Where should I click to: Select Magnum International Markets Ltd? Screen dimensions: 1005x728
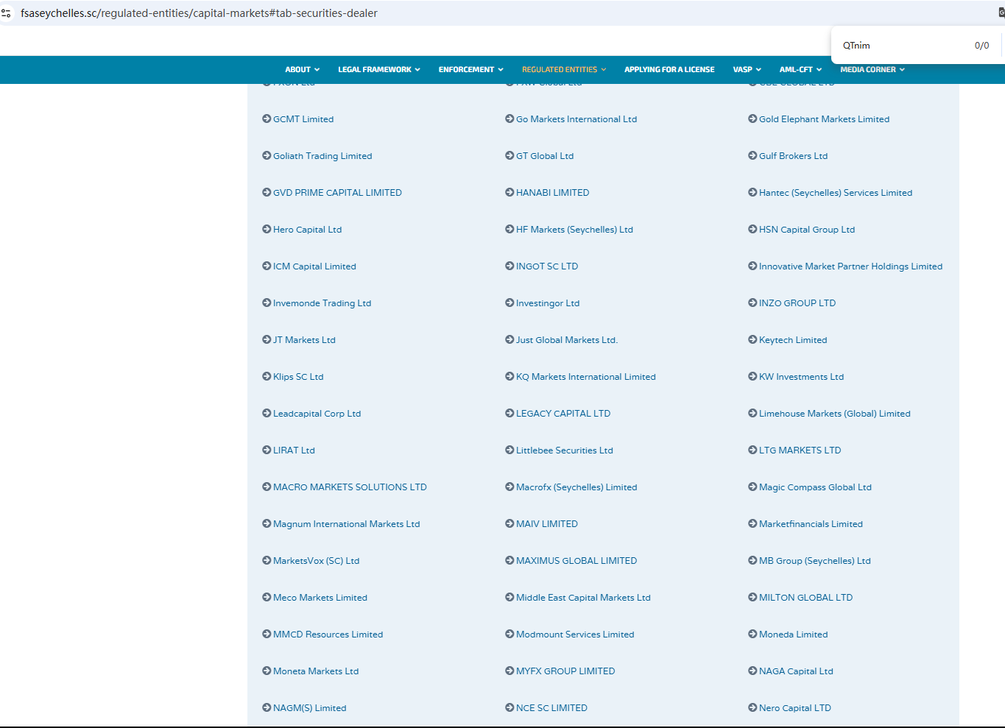[x=346, y=524]
